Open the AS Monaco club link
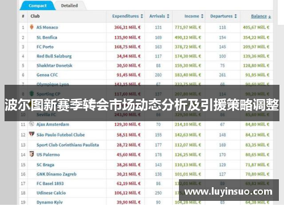284x206 pixels. [47, 27]
